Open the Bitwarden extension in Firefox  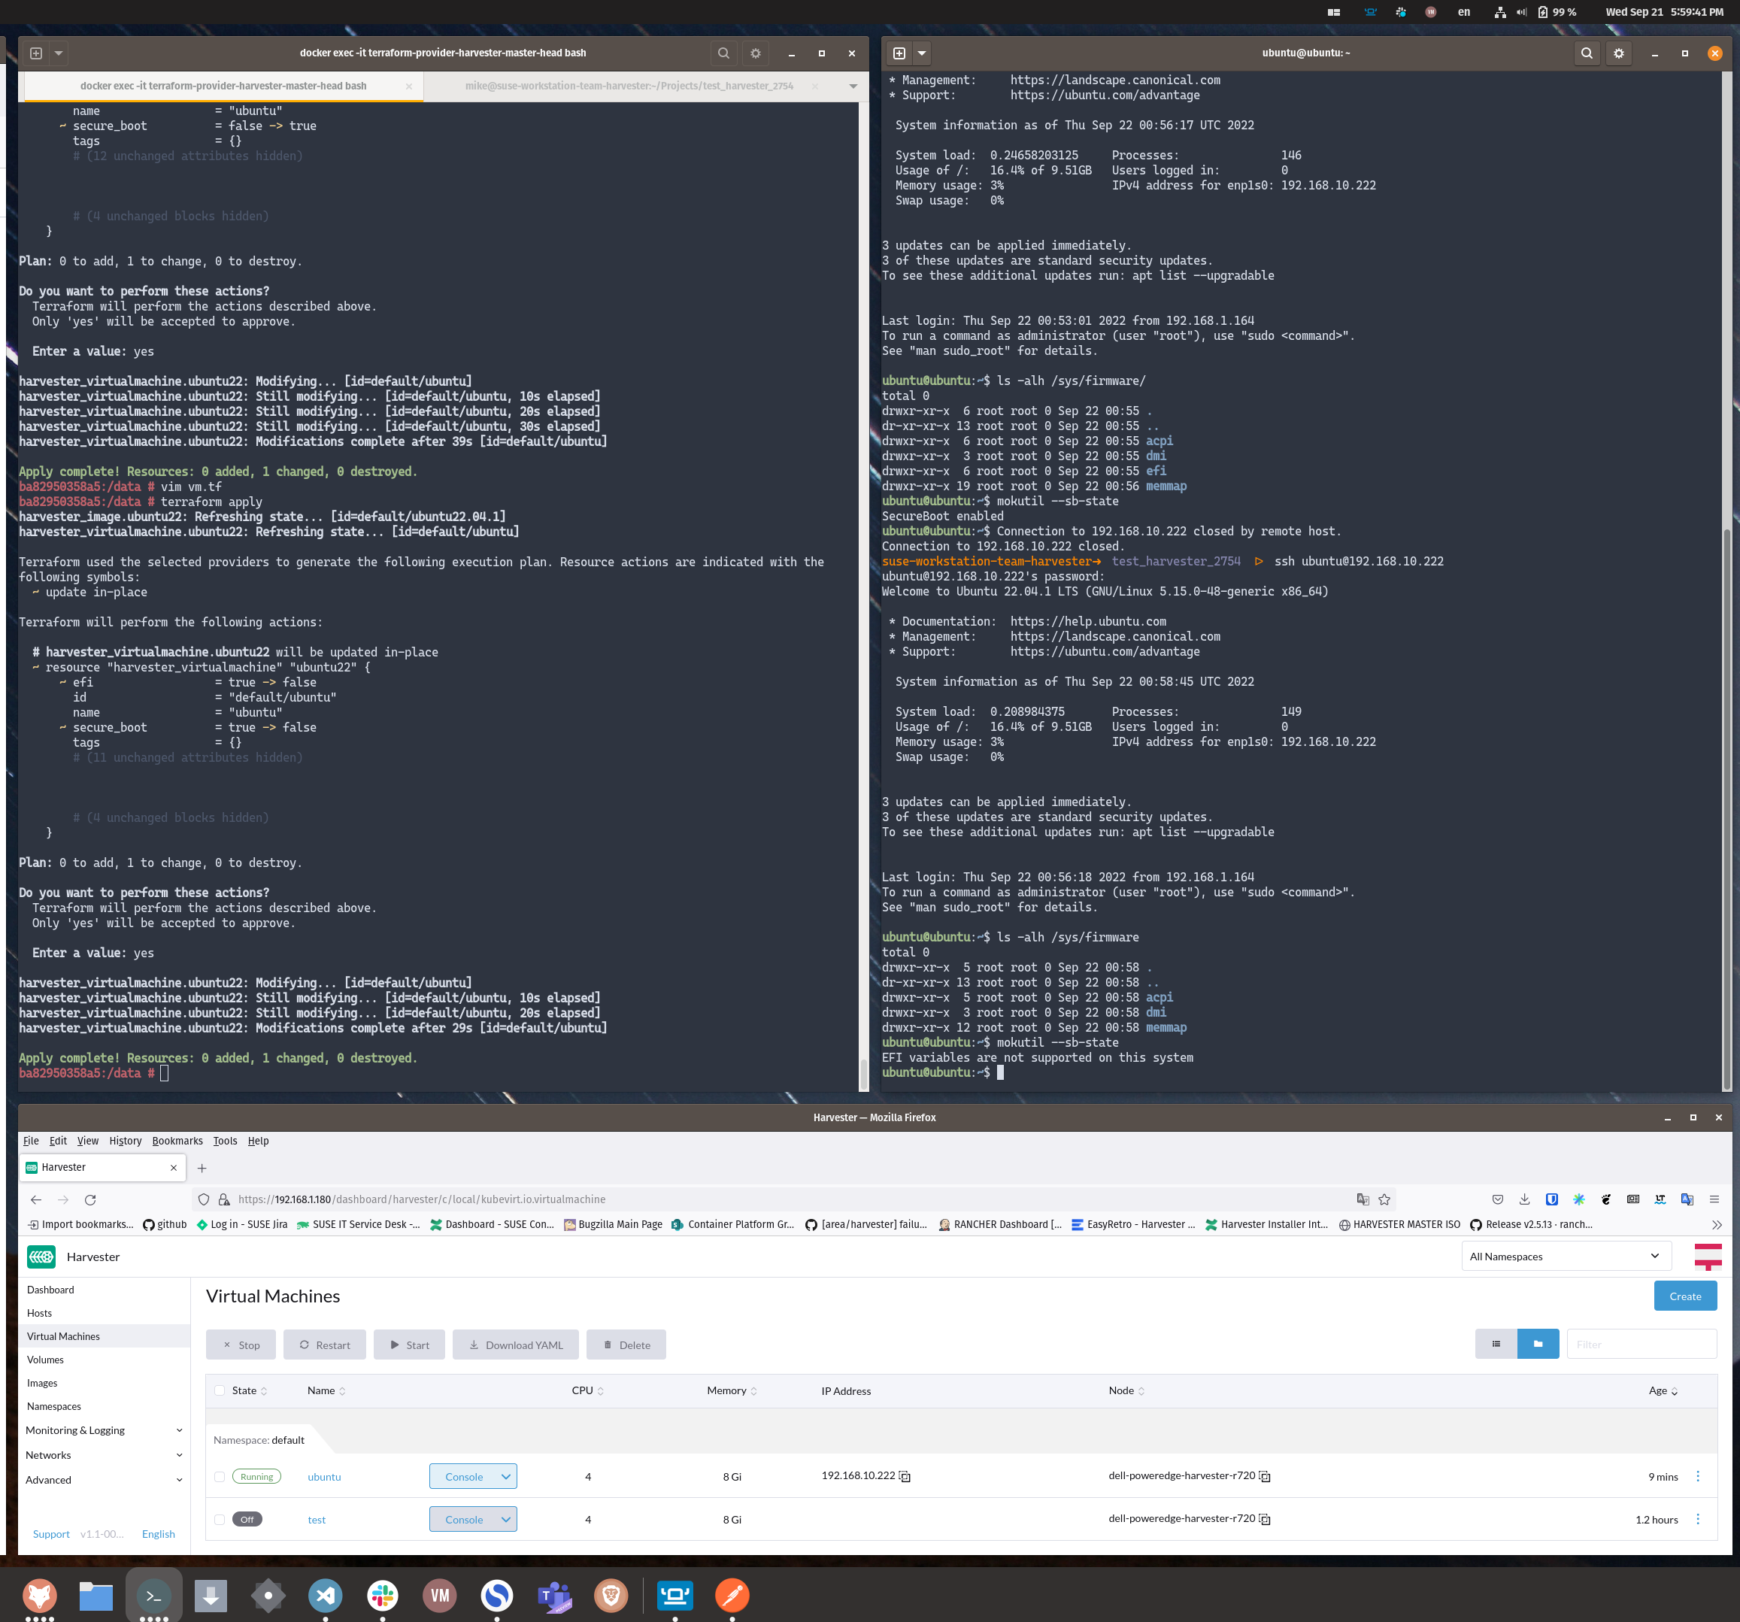click(x=1553, y=1199)
